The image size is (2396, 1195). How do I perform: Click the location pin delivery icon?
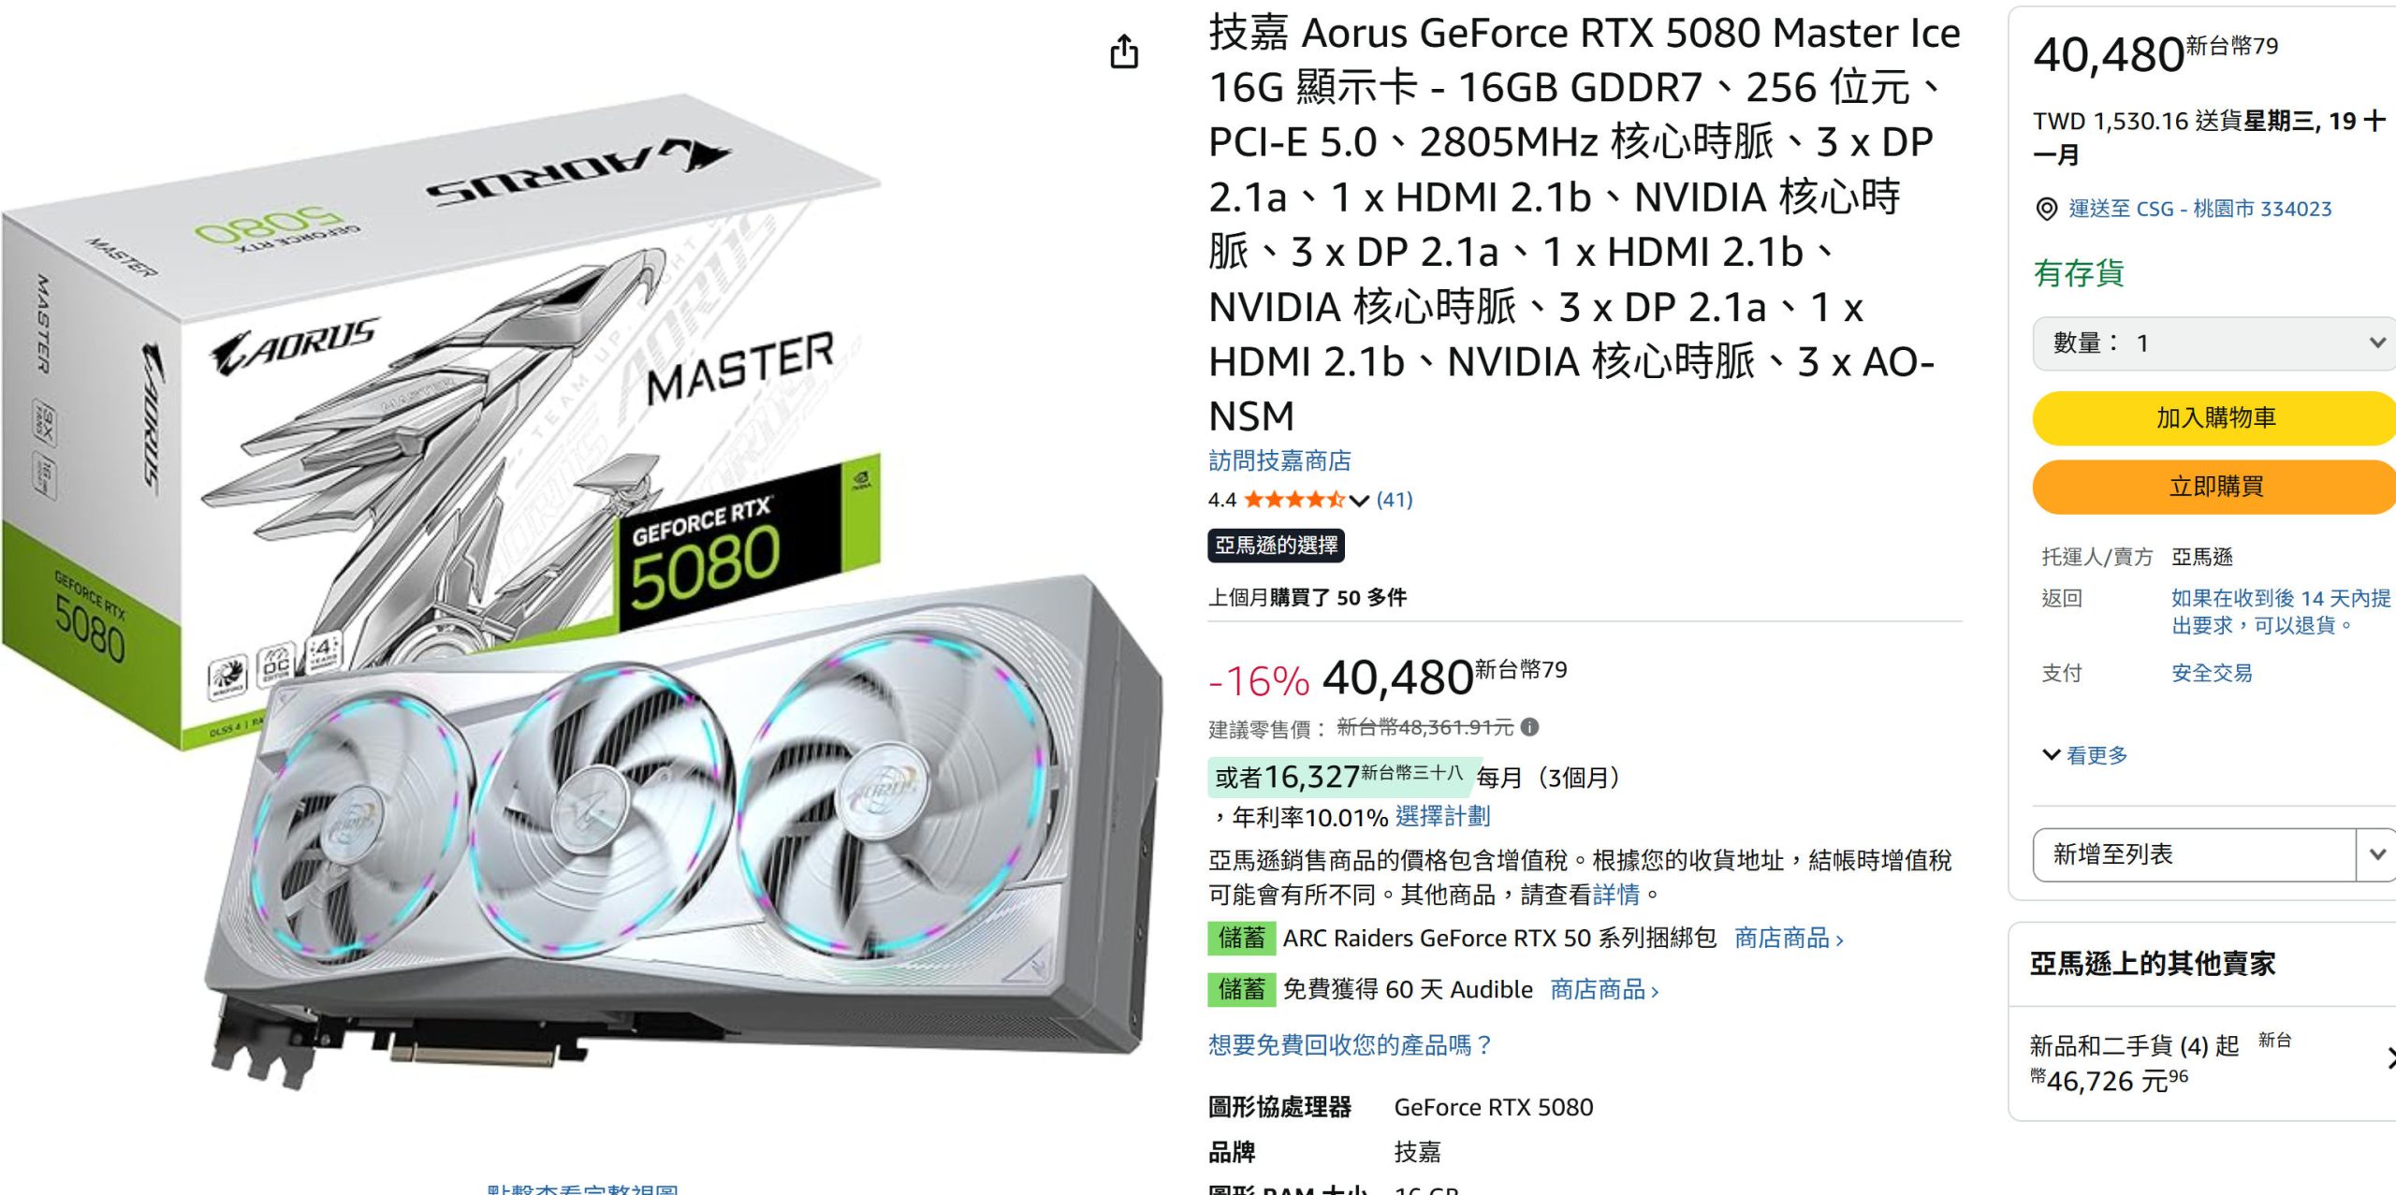click(2047, 209)
